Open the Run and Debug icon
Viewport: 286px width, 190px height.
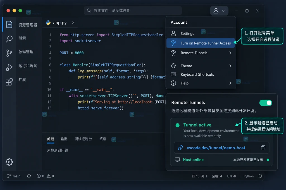coord(9,67)
